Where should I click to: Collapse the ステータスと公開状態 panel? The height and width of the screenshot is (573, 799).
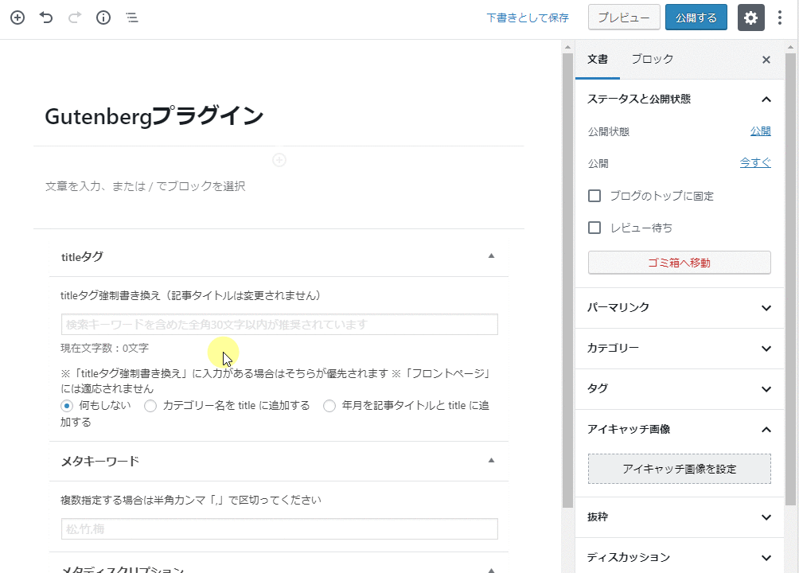point(680,99)
